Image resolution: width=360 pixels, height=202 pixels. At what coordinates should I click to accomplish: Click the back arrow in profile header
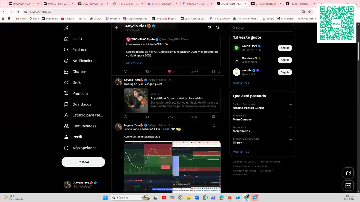click(x=117, y=27)
